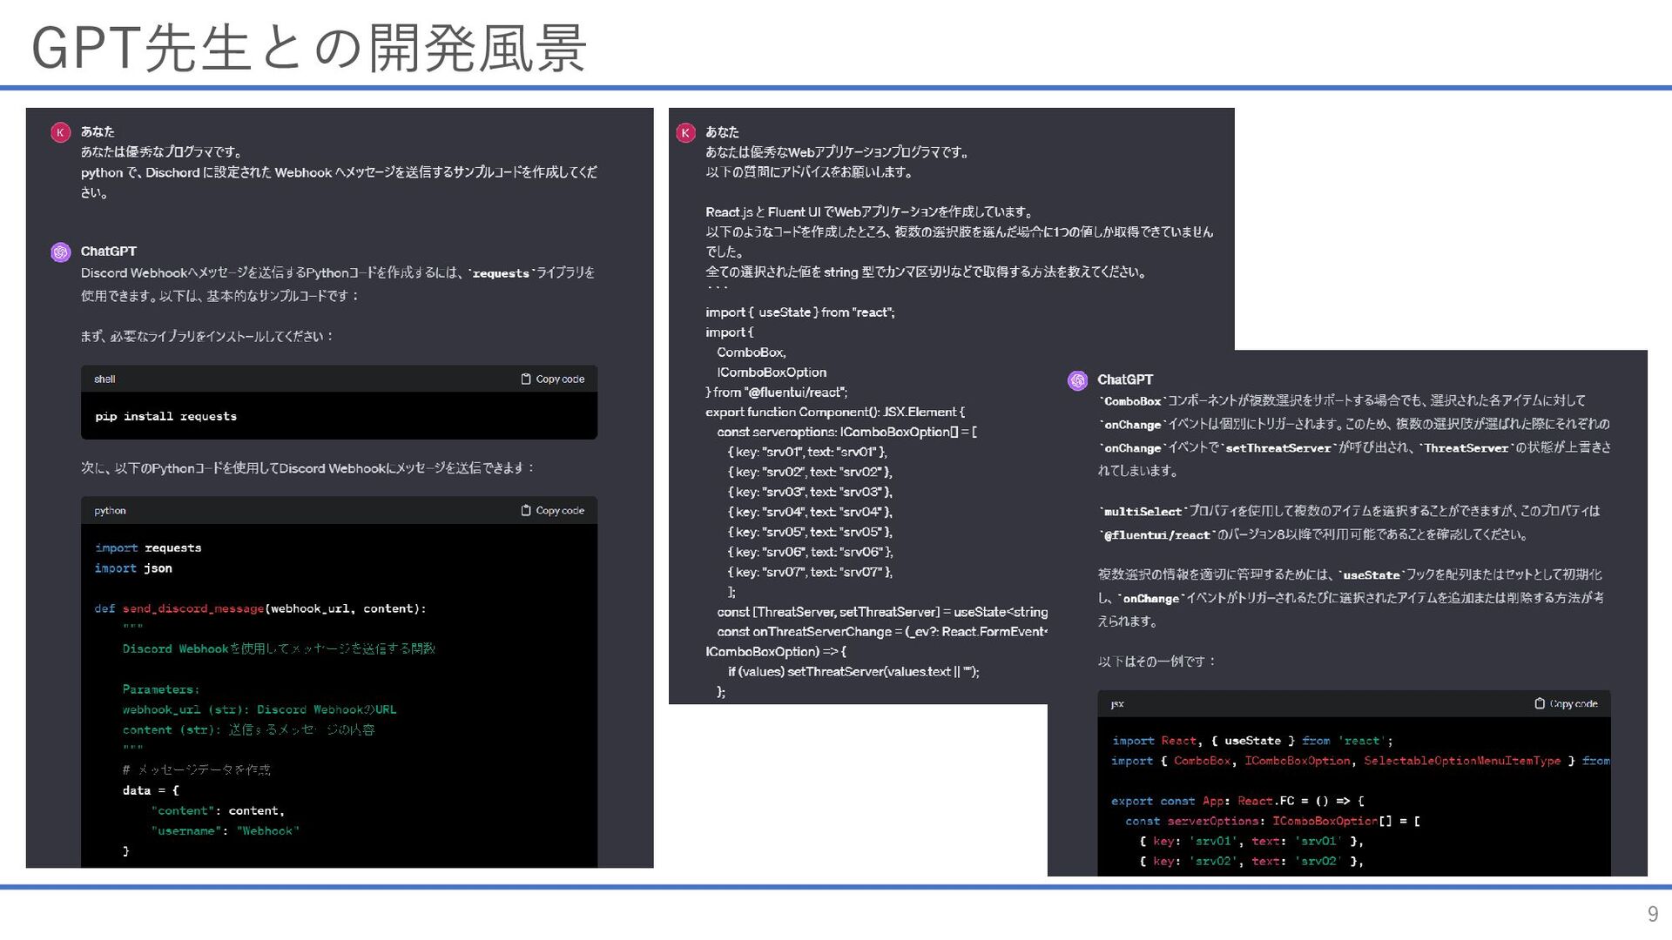This screenshot has width=1672, height=940.
Task: Click ChatGPT name in right chat
Action: [x=1125, y=379]
